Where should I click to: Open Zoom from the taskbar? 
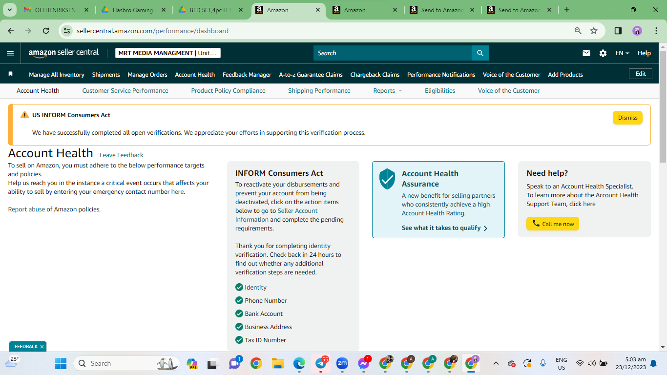[342, 363]
